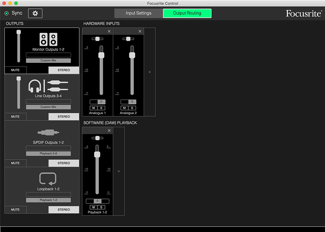Add a software playback channel with plus

pos(119,171)
